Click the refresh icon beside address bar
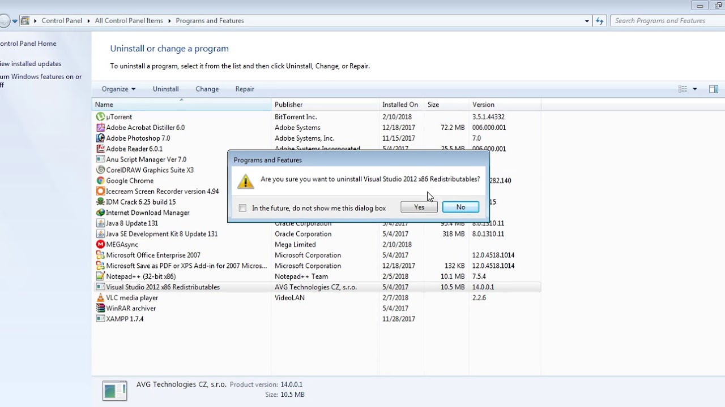 point(600,21)
